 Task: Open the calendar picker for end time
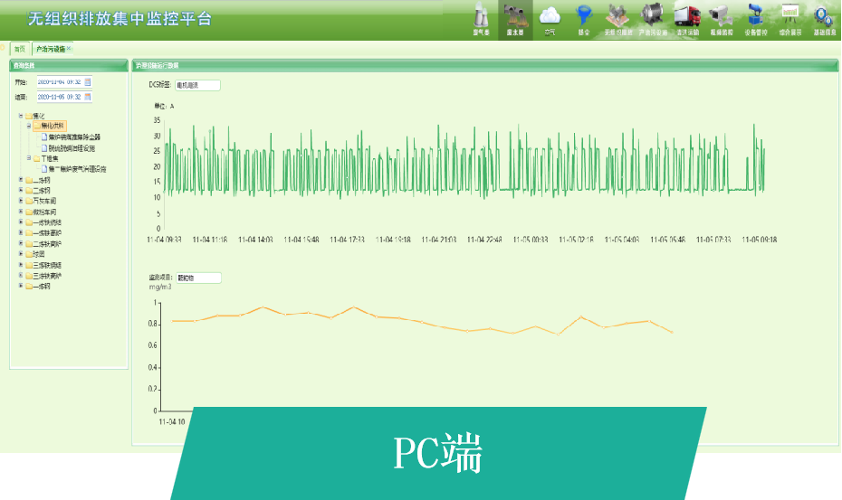[x=88, y=97]
